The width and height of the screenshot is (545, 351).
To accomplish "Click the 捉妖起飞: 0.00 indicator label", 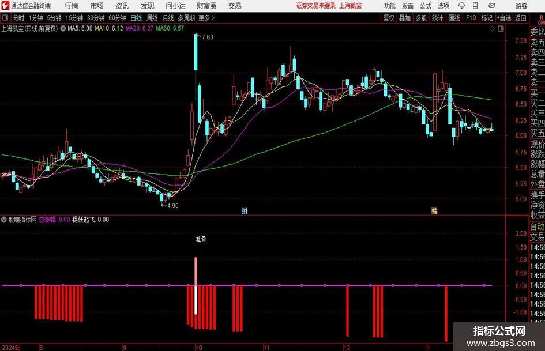I will tap(91, 220).
